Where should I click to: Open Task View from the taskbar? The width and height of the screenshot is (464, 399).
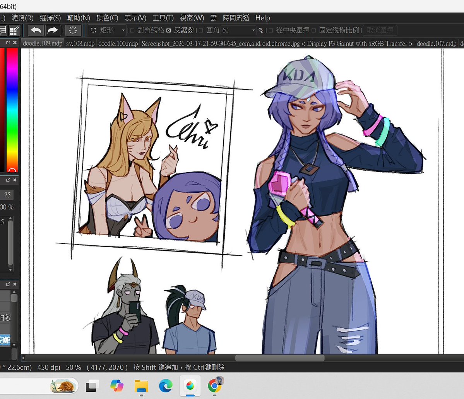click(92, 386)
